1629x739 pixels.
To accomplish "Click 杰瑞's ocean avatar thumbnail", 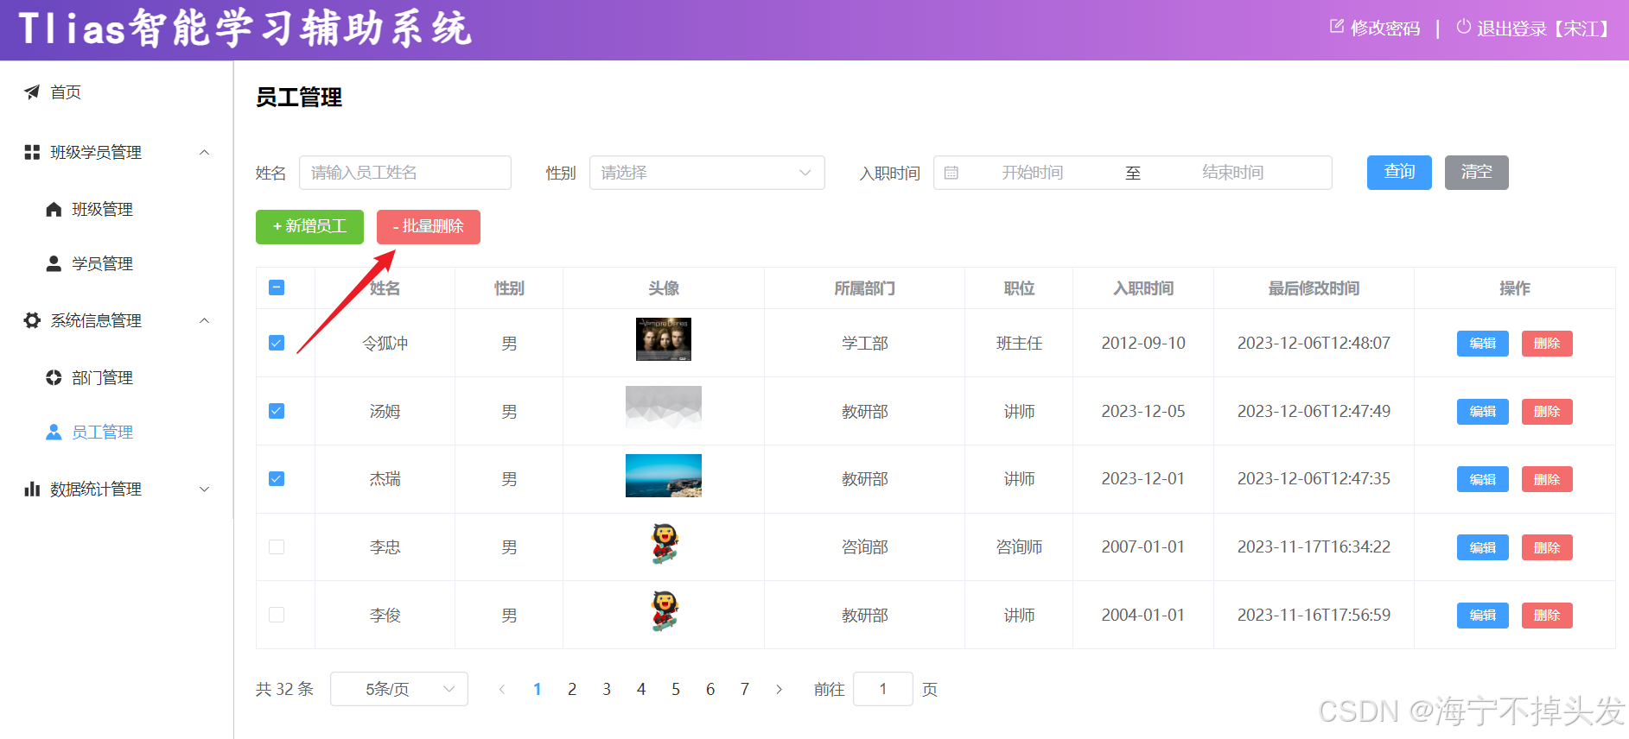I will [664, 476].
